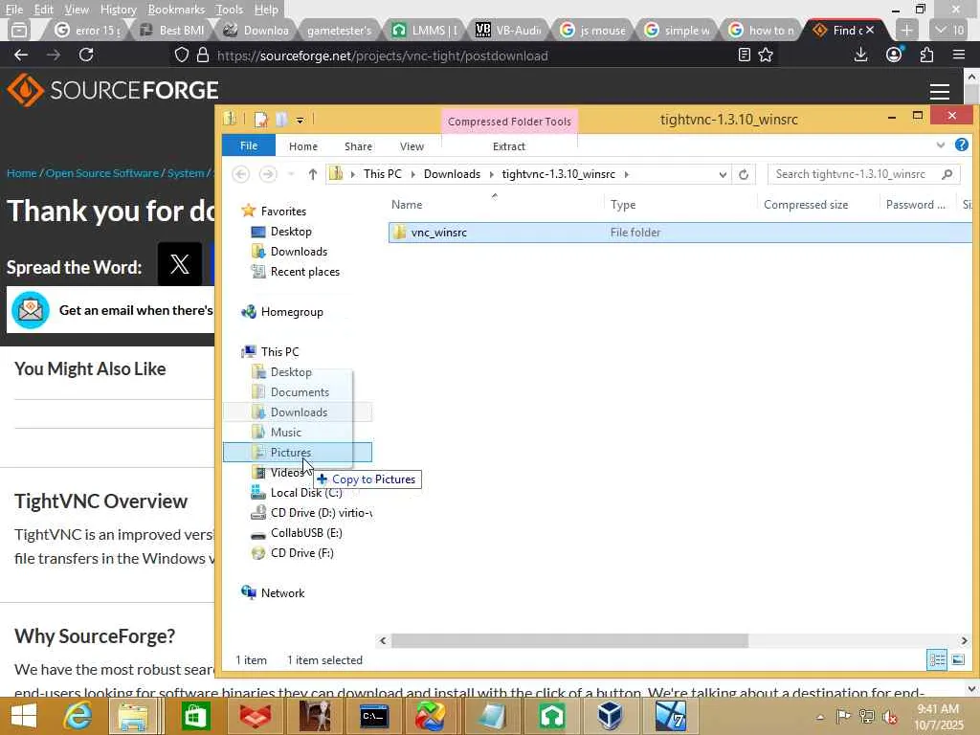The image size is (980, 735).
Task: Click the Open Source Software breadcrumb link
Action: pos(101,173)
